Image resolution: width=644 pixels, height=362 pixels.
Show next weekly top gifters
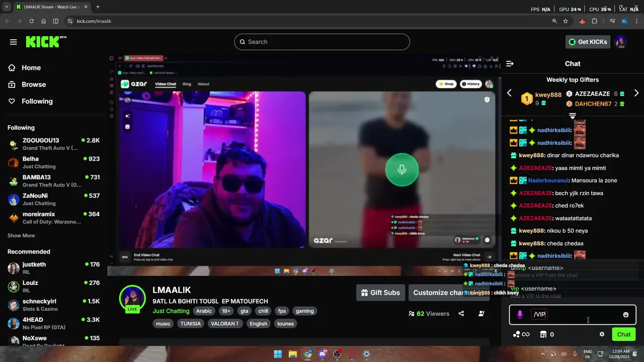(x=636, y=93)
